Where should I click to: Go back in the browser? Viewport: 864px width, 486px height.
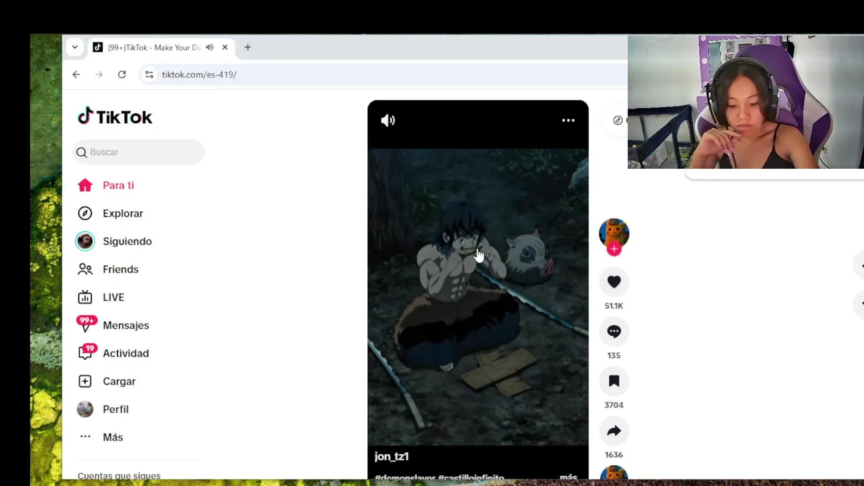pos(76,74)
